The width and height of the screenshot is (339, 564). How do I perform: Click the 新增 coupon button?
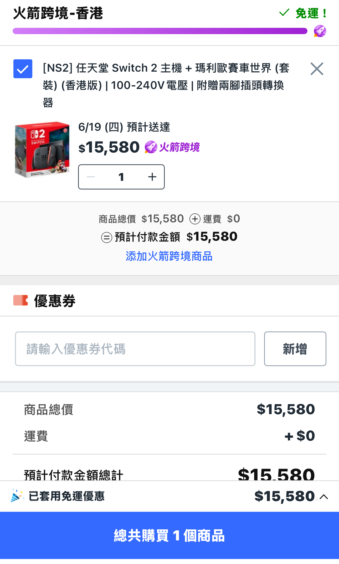pyautogui.click(x=295, y=349)
